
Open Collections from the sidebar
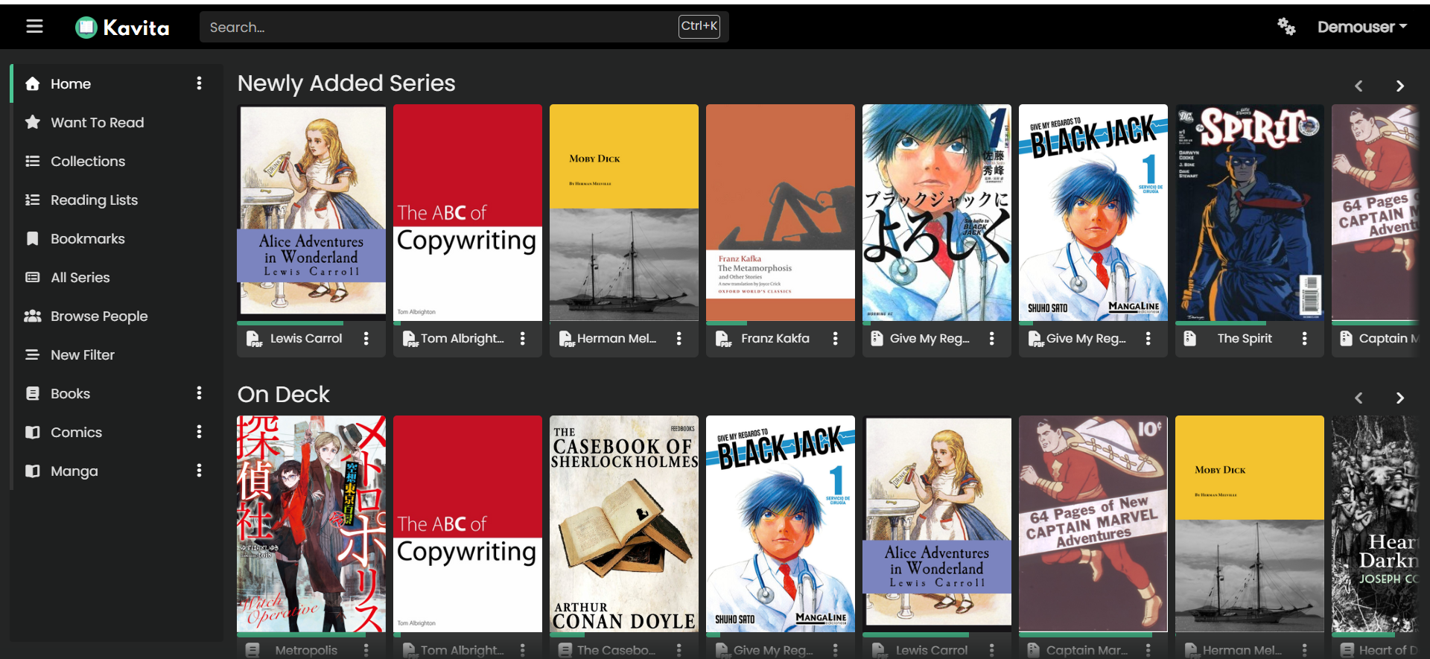tap(88, 162)
